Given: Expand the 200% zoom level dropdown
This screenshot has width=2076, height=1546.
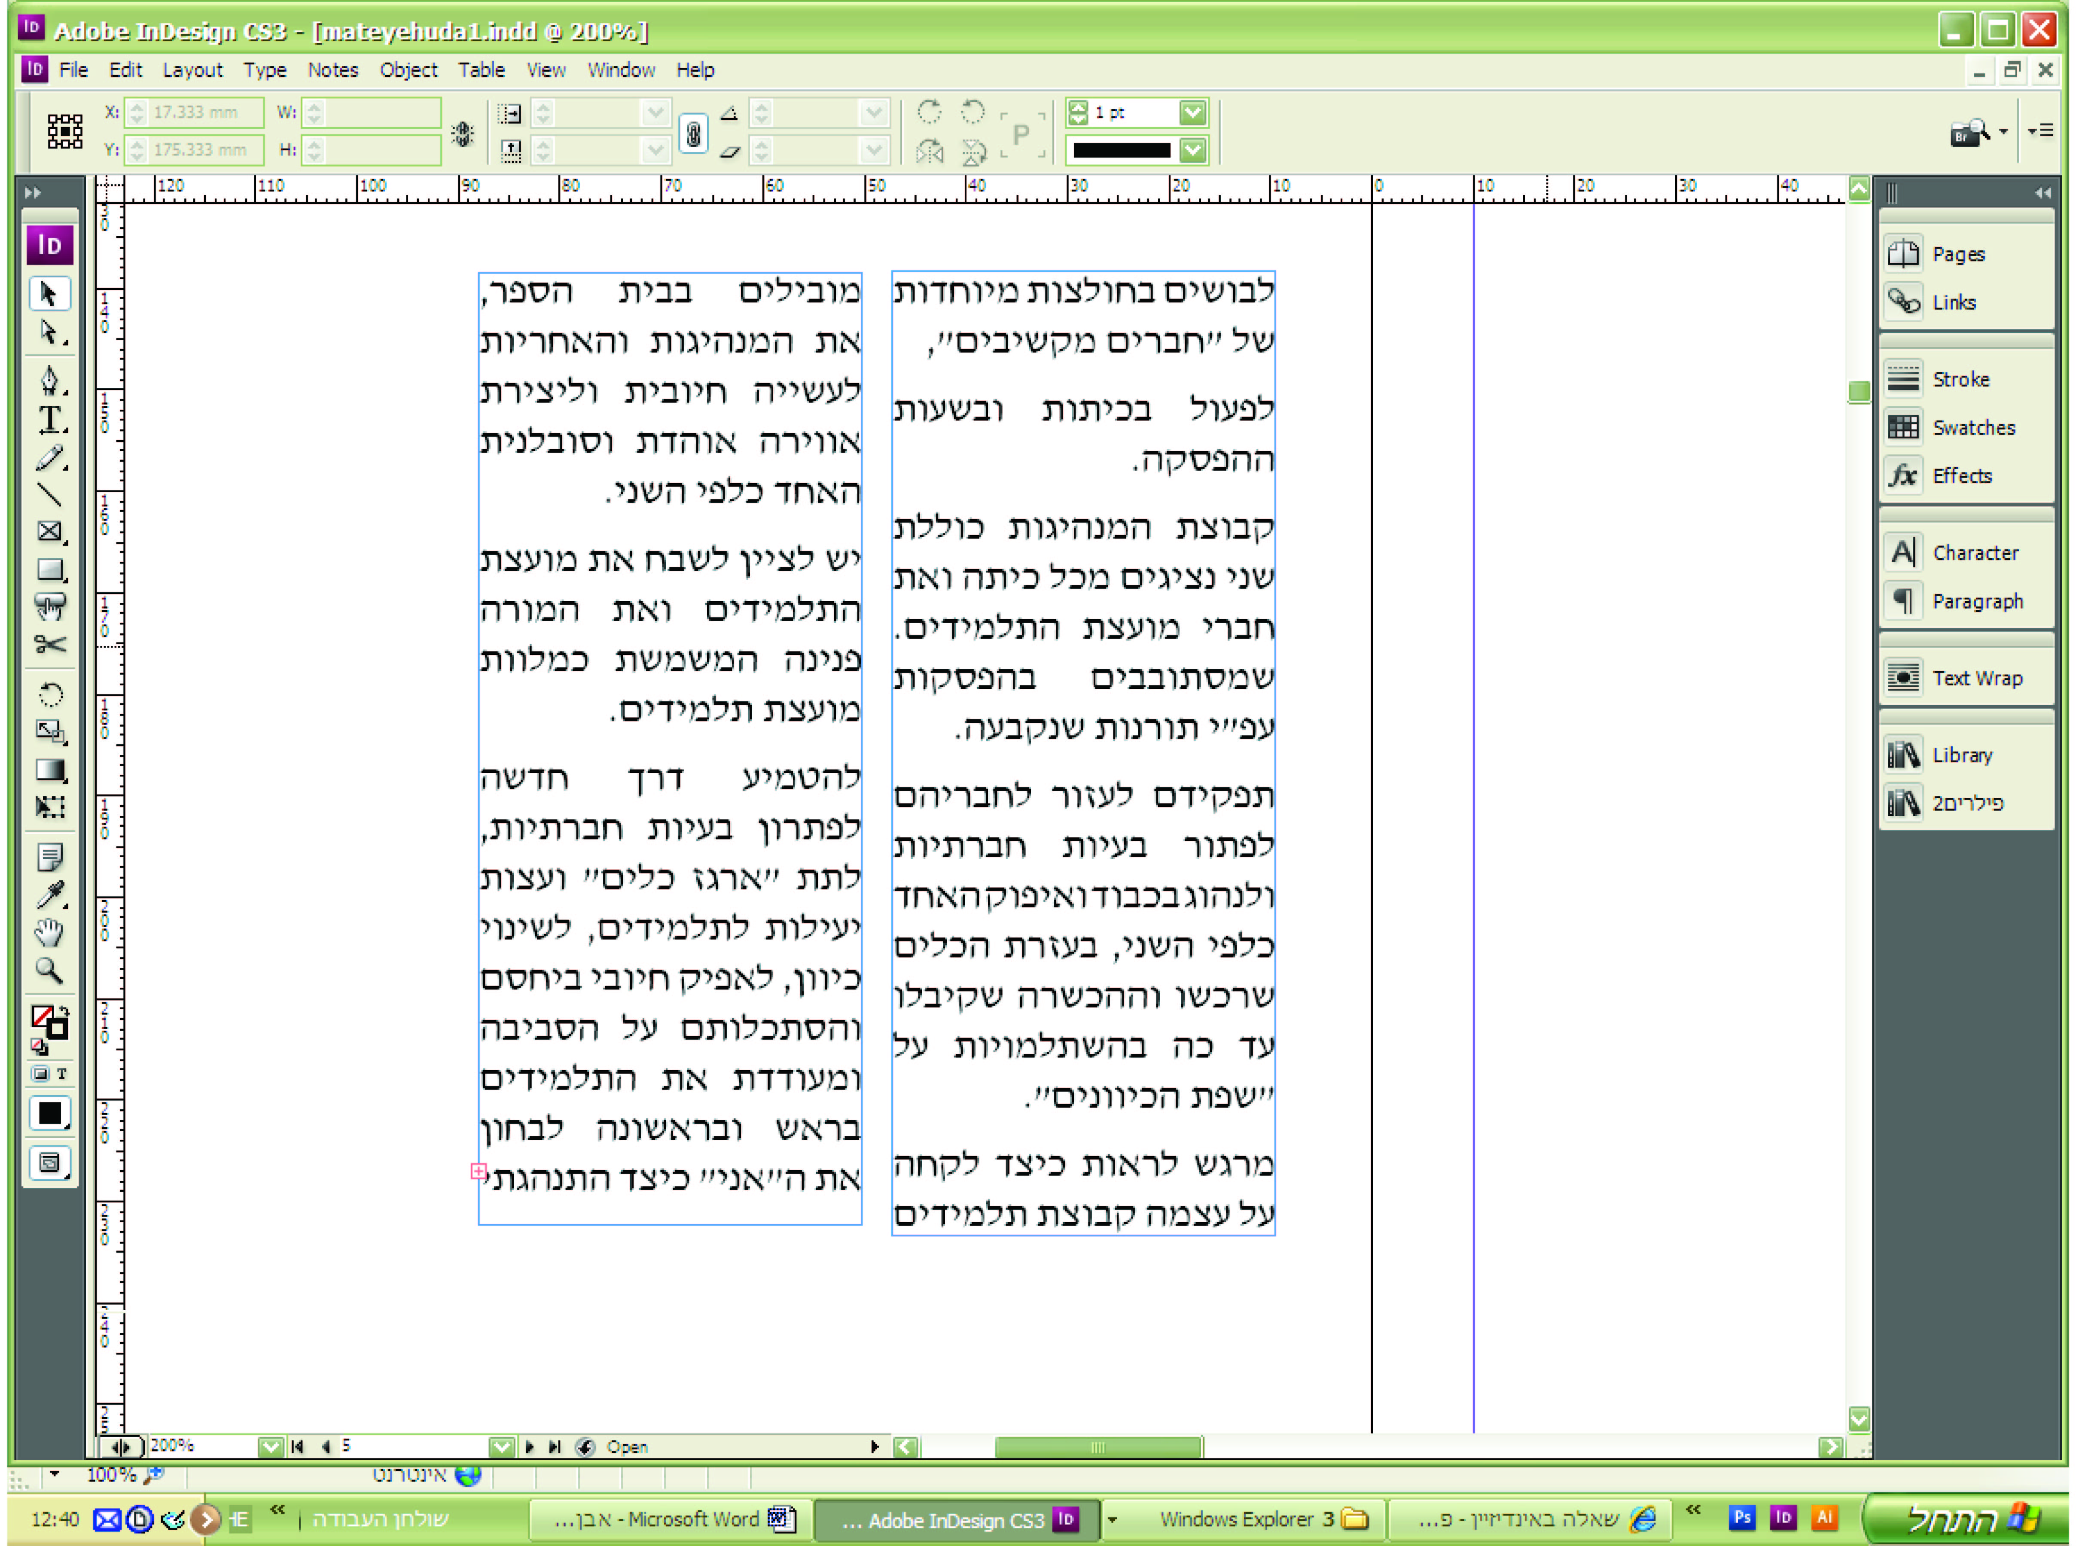Looking at the screenshot, I should click(270, 1447).
